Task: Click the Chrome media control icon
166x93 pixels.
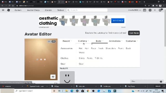Action: tap(157, 6)
